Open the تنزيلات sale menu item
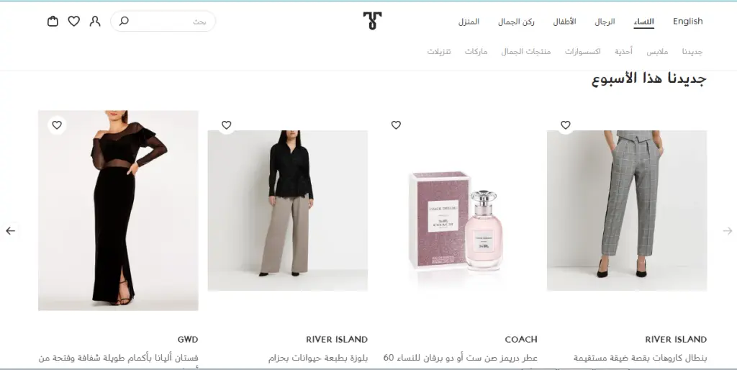Screen dimensions: 737x370 point(439,51)
